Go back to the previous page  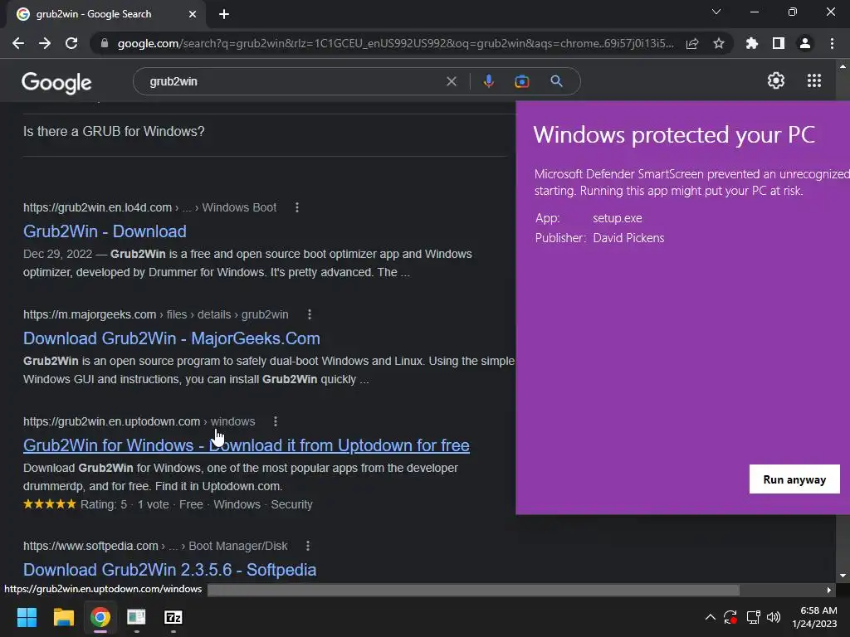click(18, 43)
